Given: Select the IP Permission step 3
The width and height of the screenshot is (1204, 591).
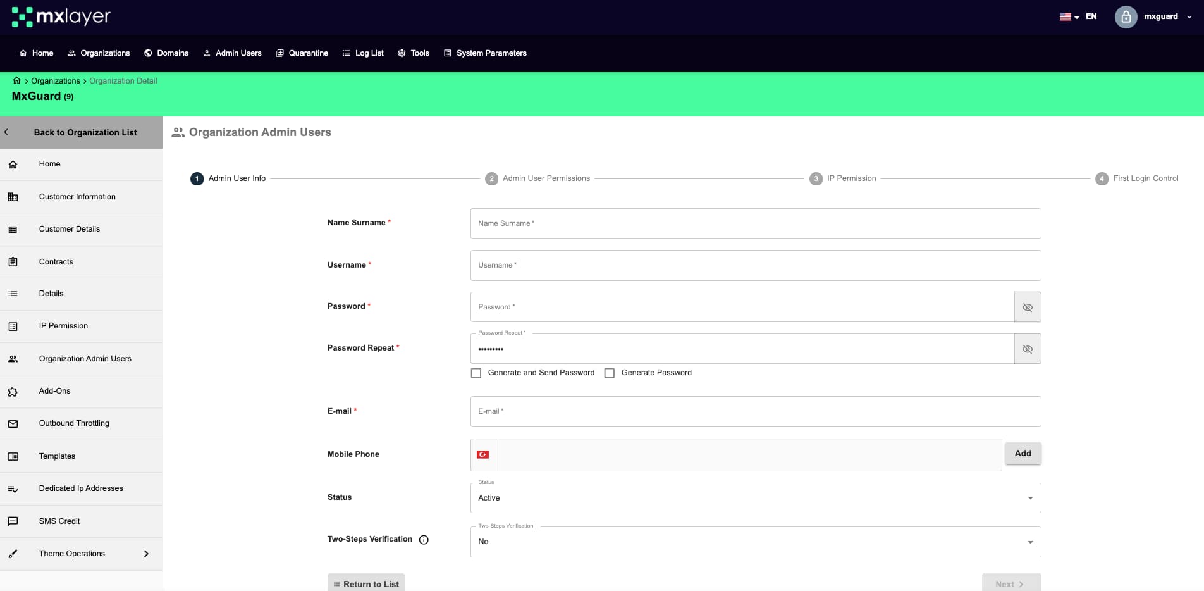Looking at the screenshot, I should coord(843,178).
